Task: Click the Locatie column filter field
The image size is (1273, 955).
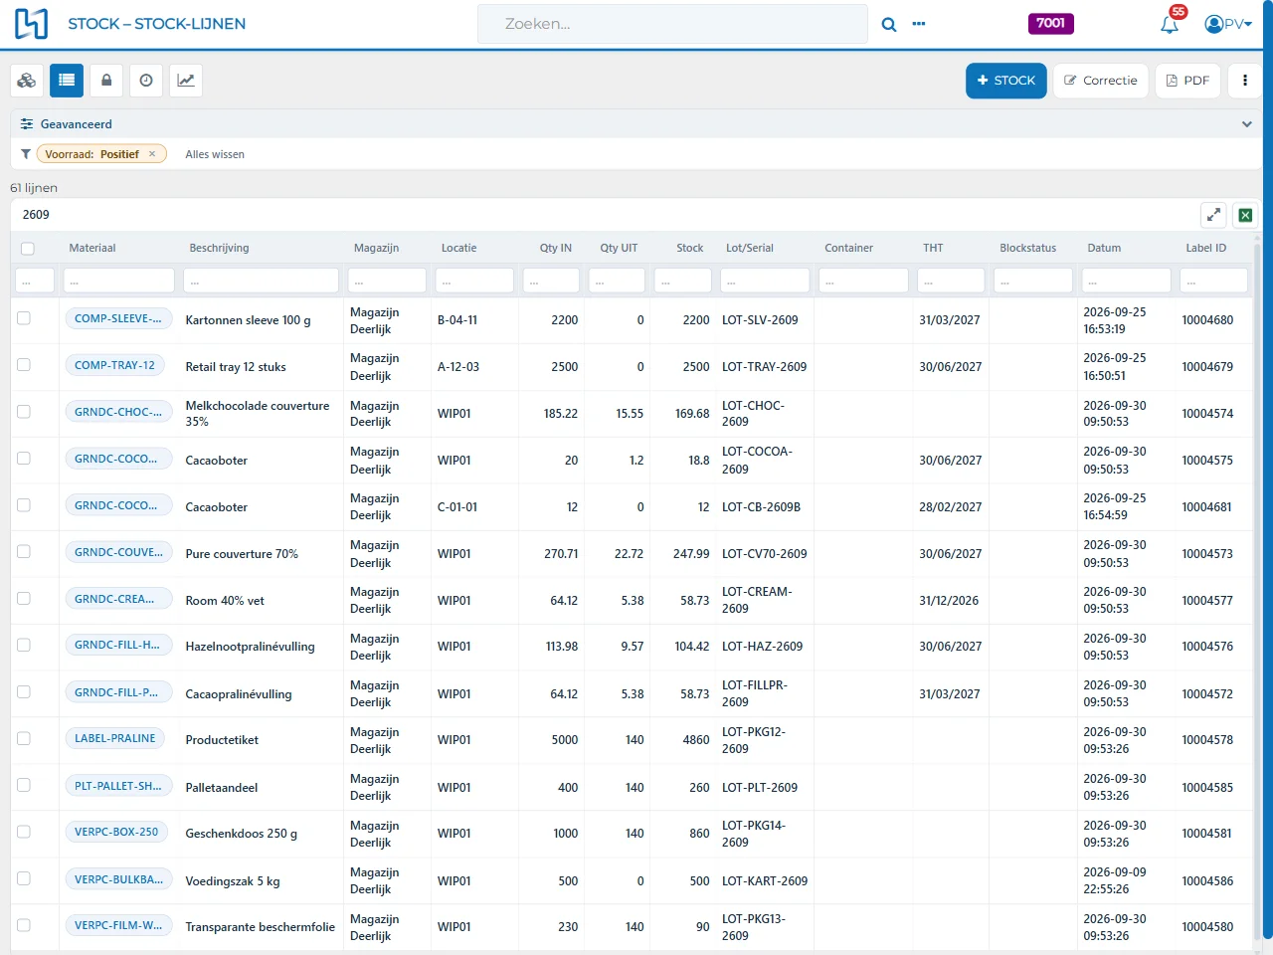Action: (474, 281)
